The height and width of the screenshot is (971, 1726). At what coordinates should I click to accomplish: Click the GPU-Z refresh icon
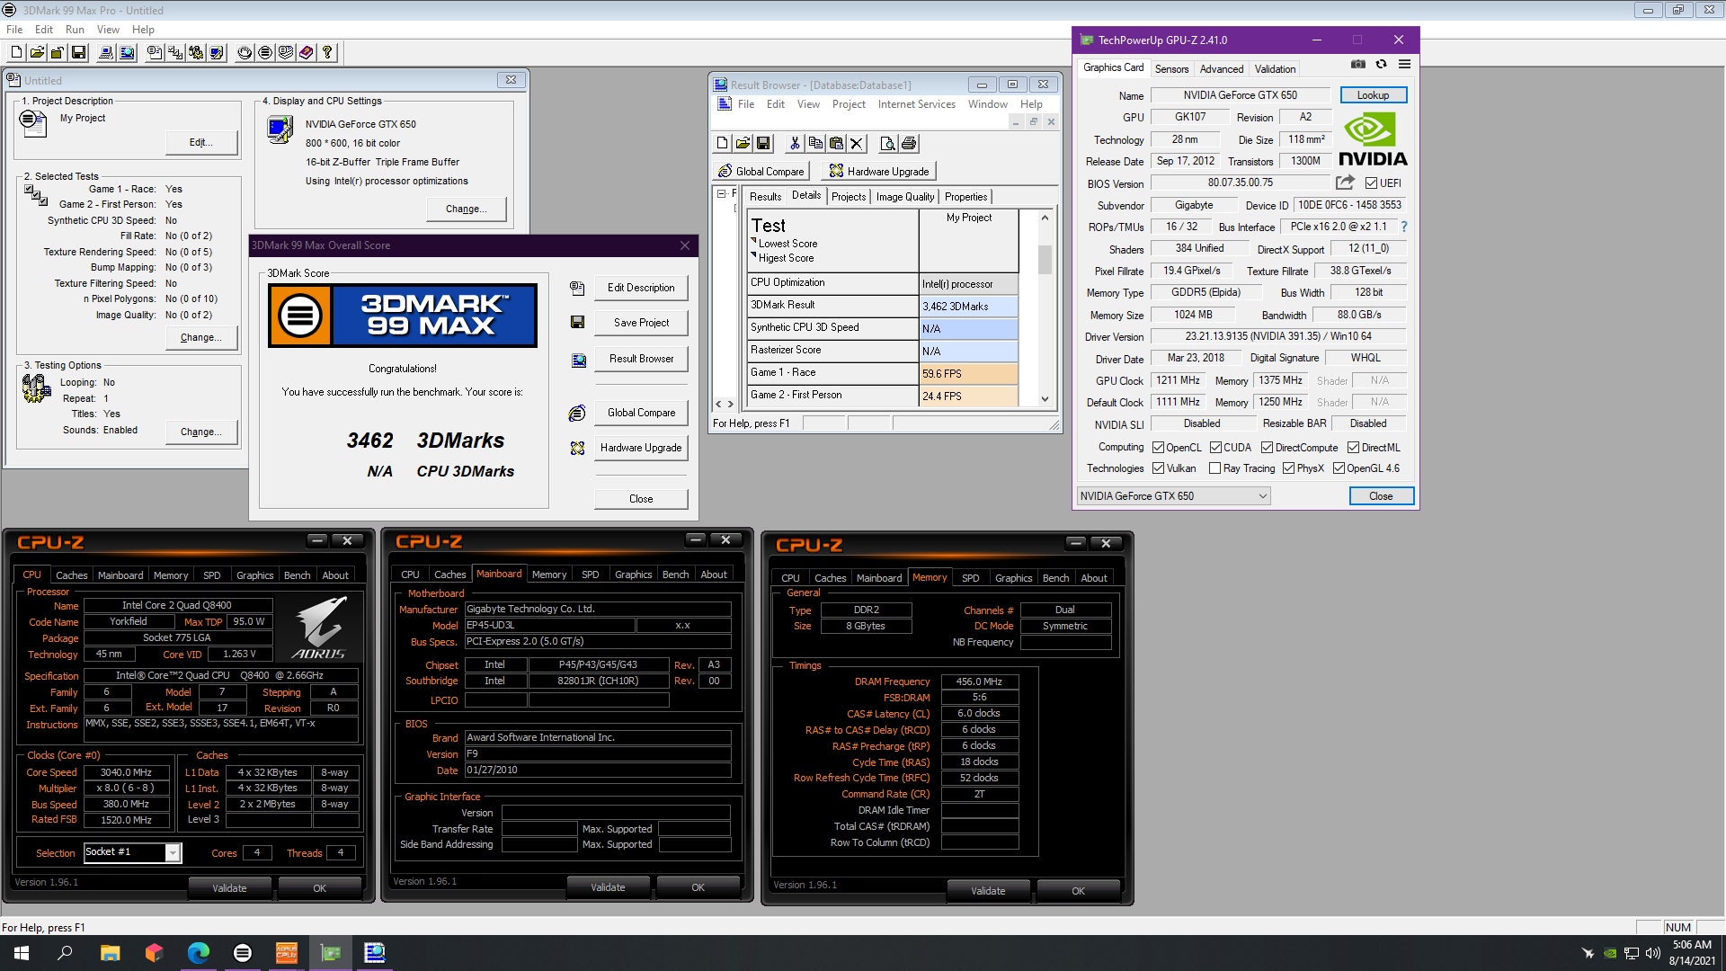1381,65
